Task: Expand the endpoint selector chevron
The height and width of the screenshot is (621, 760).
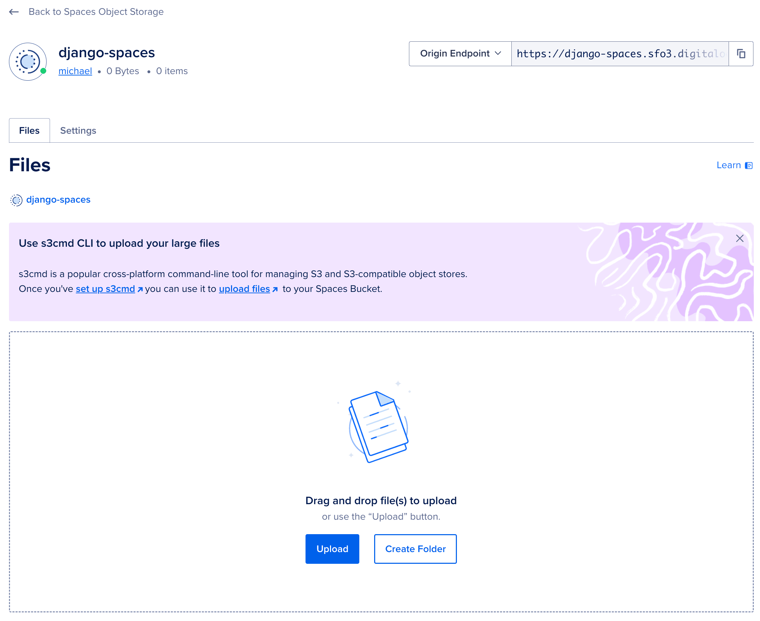Action: (498, 54)
